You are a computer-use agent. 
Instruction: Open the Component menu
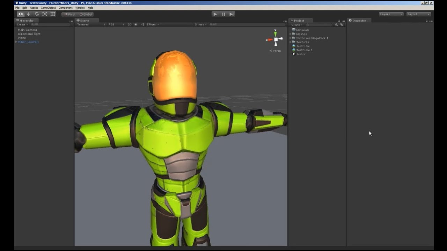tap(65, 8)
